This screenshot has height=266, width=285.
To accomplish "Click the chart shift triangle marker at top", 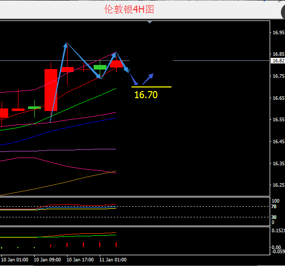I will click(149, 22).
